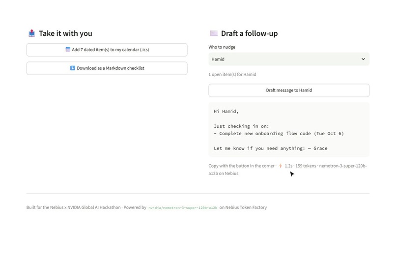Click the Complete new onboarding flow code line

point(279,133)
